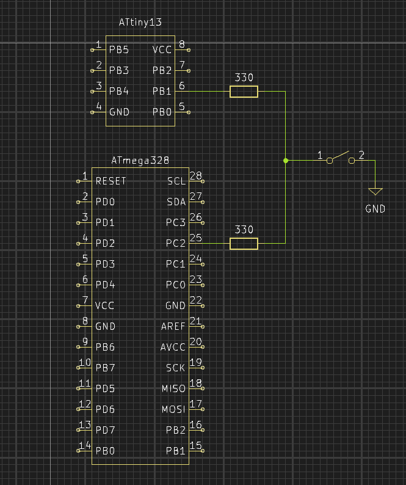Click the PD6 pin label
This screenshot has width=406, height=485.
[105, 409]
